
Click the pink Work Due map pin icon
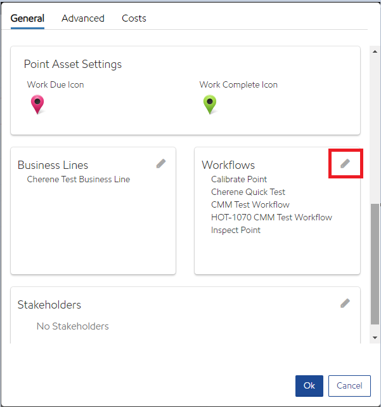(x=37, y=104)
